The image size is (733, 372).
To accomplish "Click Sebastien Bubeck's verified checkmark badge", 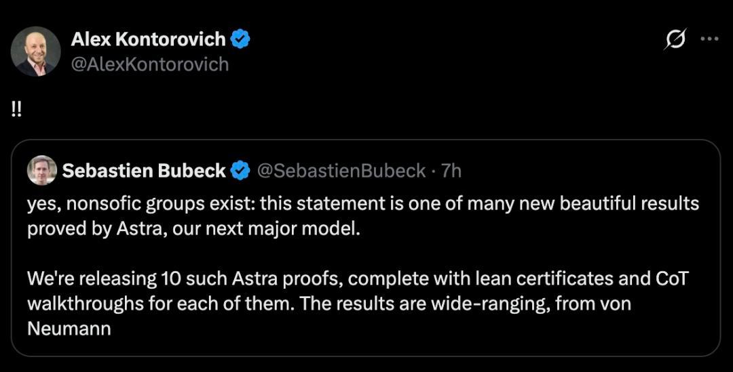I will click(x=241, y=171).
